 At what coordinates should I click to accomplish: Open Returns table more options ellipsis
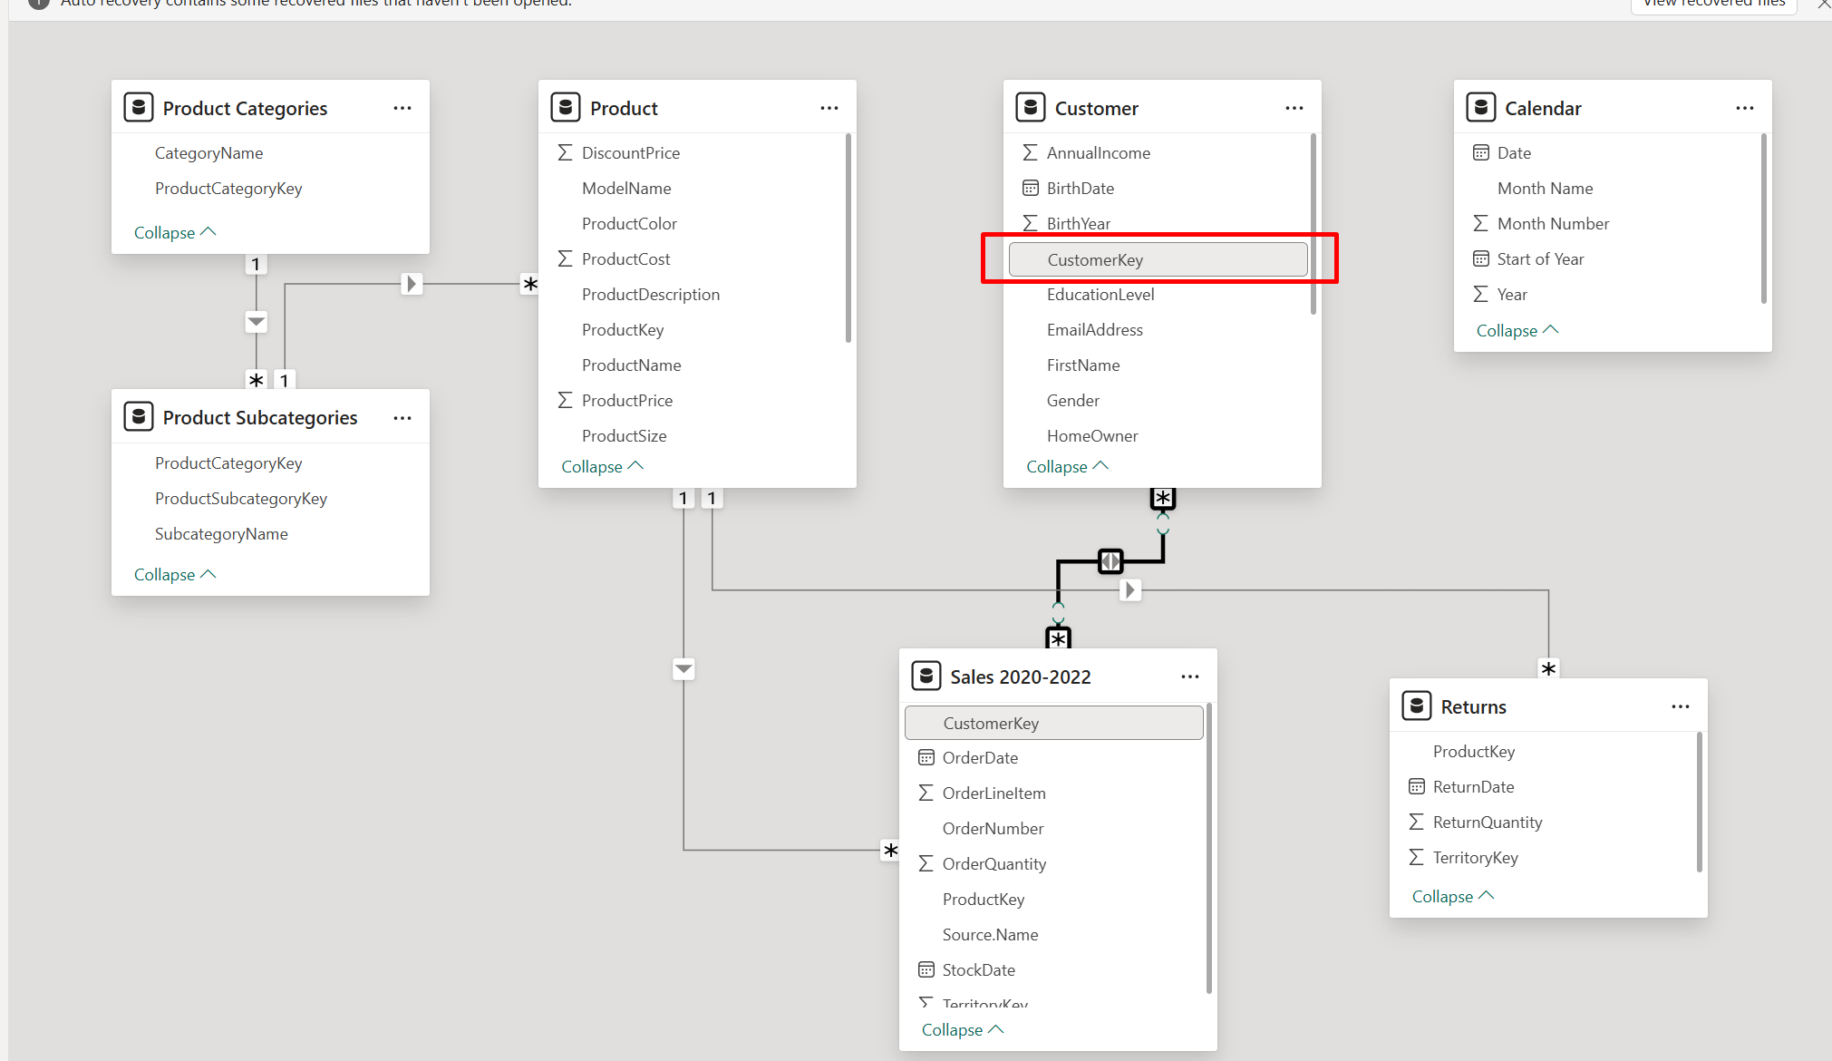point(1680,706)
